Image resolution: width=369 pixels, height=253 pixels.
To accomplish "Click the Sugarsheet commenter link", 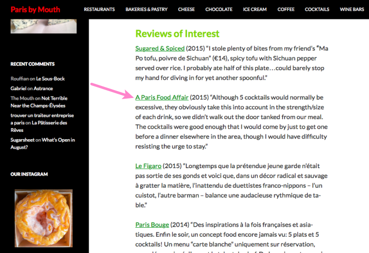I will tap(22, 140).
